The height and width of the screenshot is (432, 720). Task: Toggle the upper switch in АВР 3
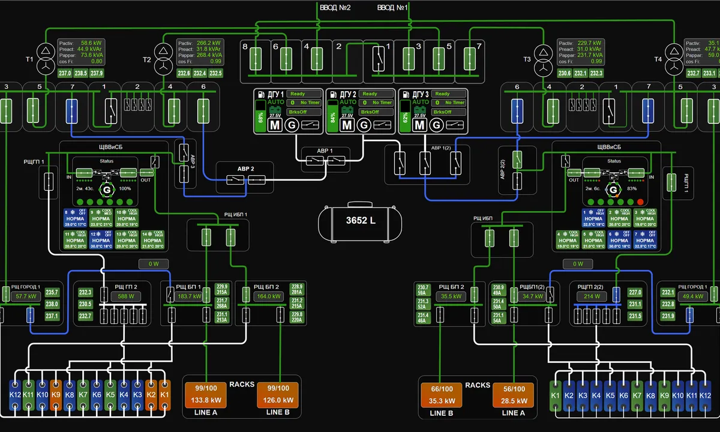[x=184, y=152]
